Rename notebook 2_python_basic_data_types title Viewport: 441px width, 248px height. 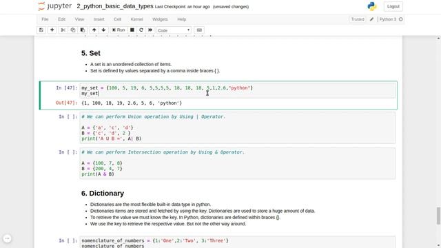coord(115,6)
